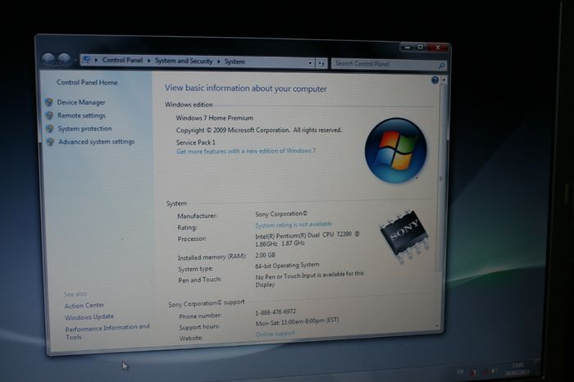Click the support phone number 1-888-476-6972

coord(276,312)
